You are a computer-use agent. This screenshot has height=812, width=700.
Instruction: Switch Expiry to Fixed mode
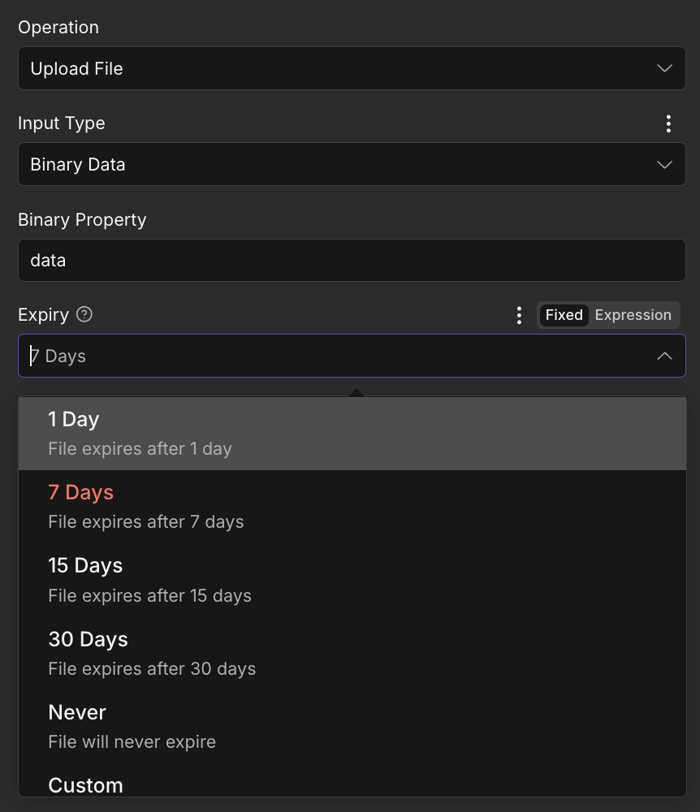[x=564, y=315]
